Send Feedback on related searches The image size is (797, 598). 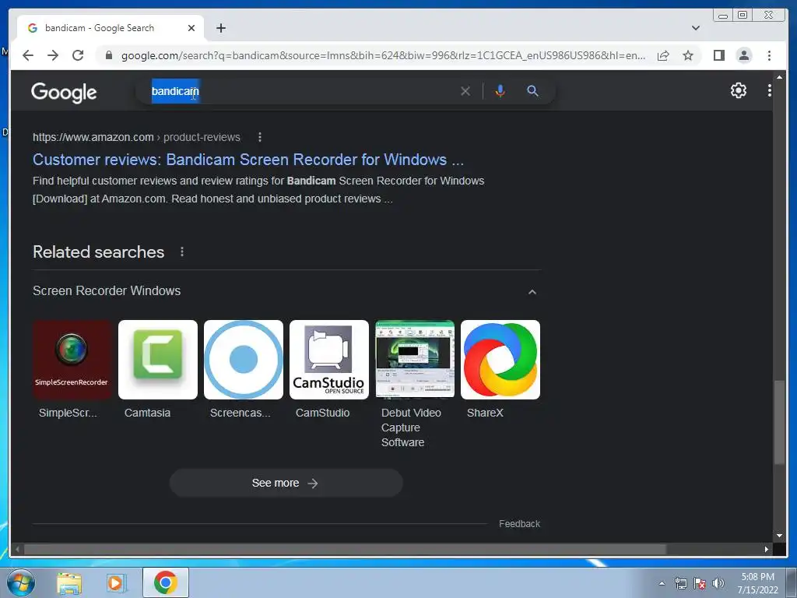(x=519, y=524)
